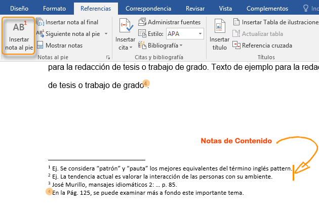The width and height of the screenshot is (319, 215).
Task: Click body text 'para la redacción de tesis'
Action: pyautogui.click(x=94, y=67)
